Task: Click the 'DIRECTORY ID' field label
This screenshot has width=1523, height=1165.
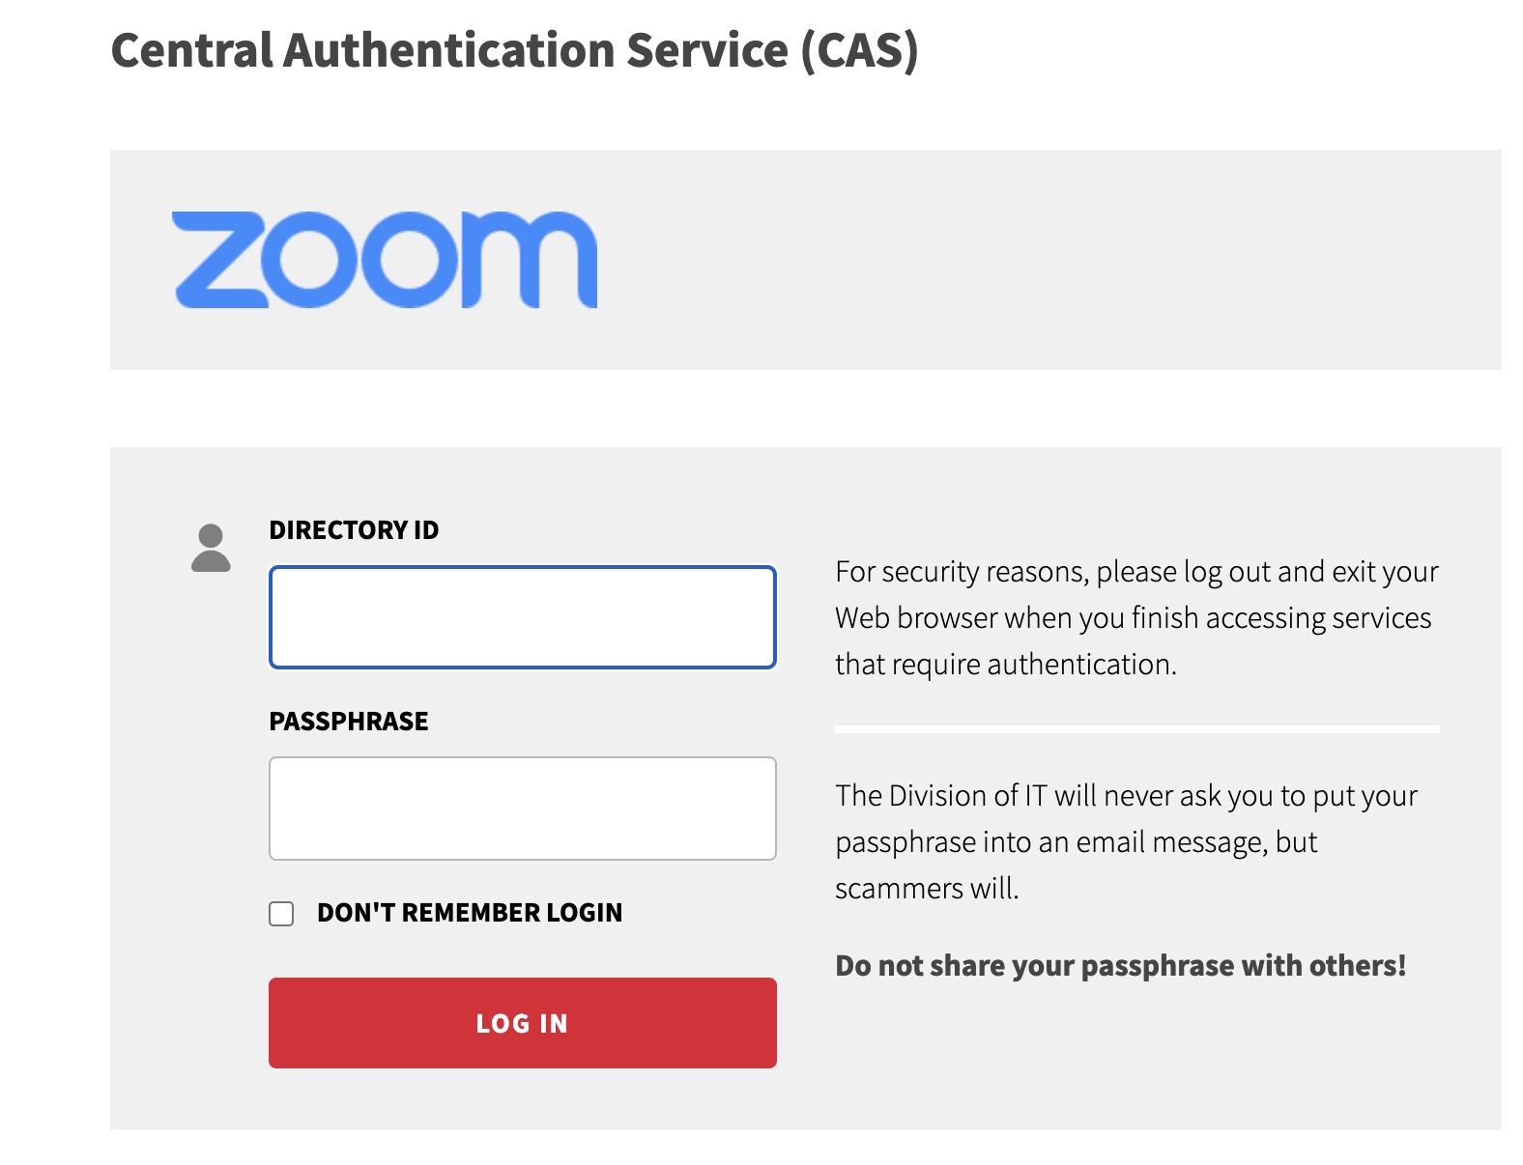Action: tap(354, 530)
